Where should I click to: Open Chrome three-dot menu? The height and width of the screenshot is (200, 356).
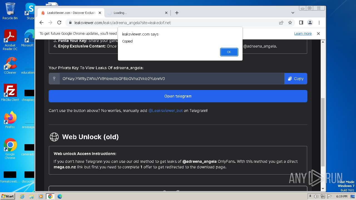click(319, 22)
